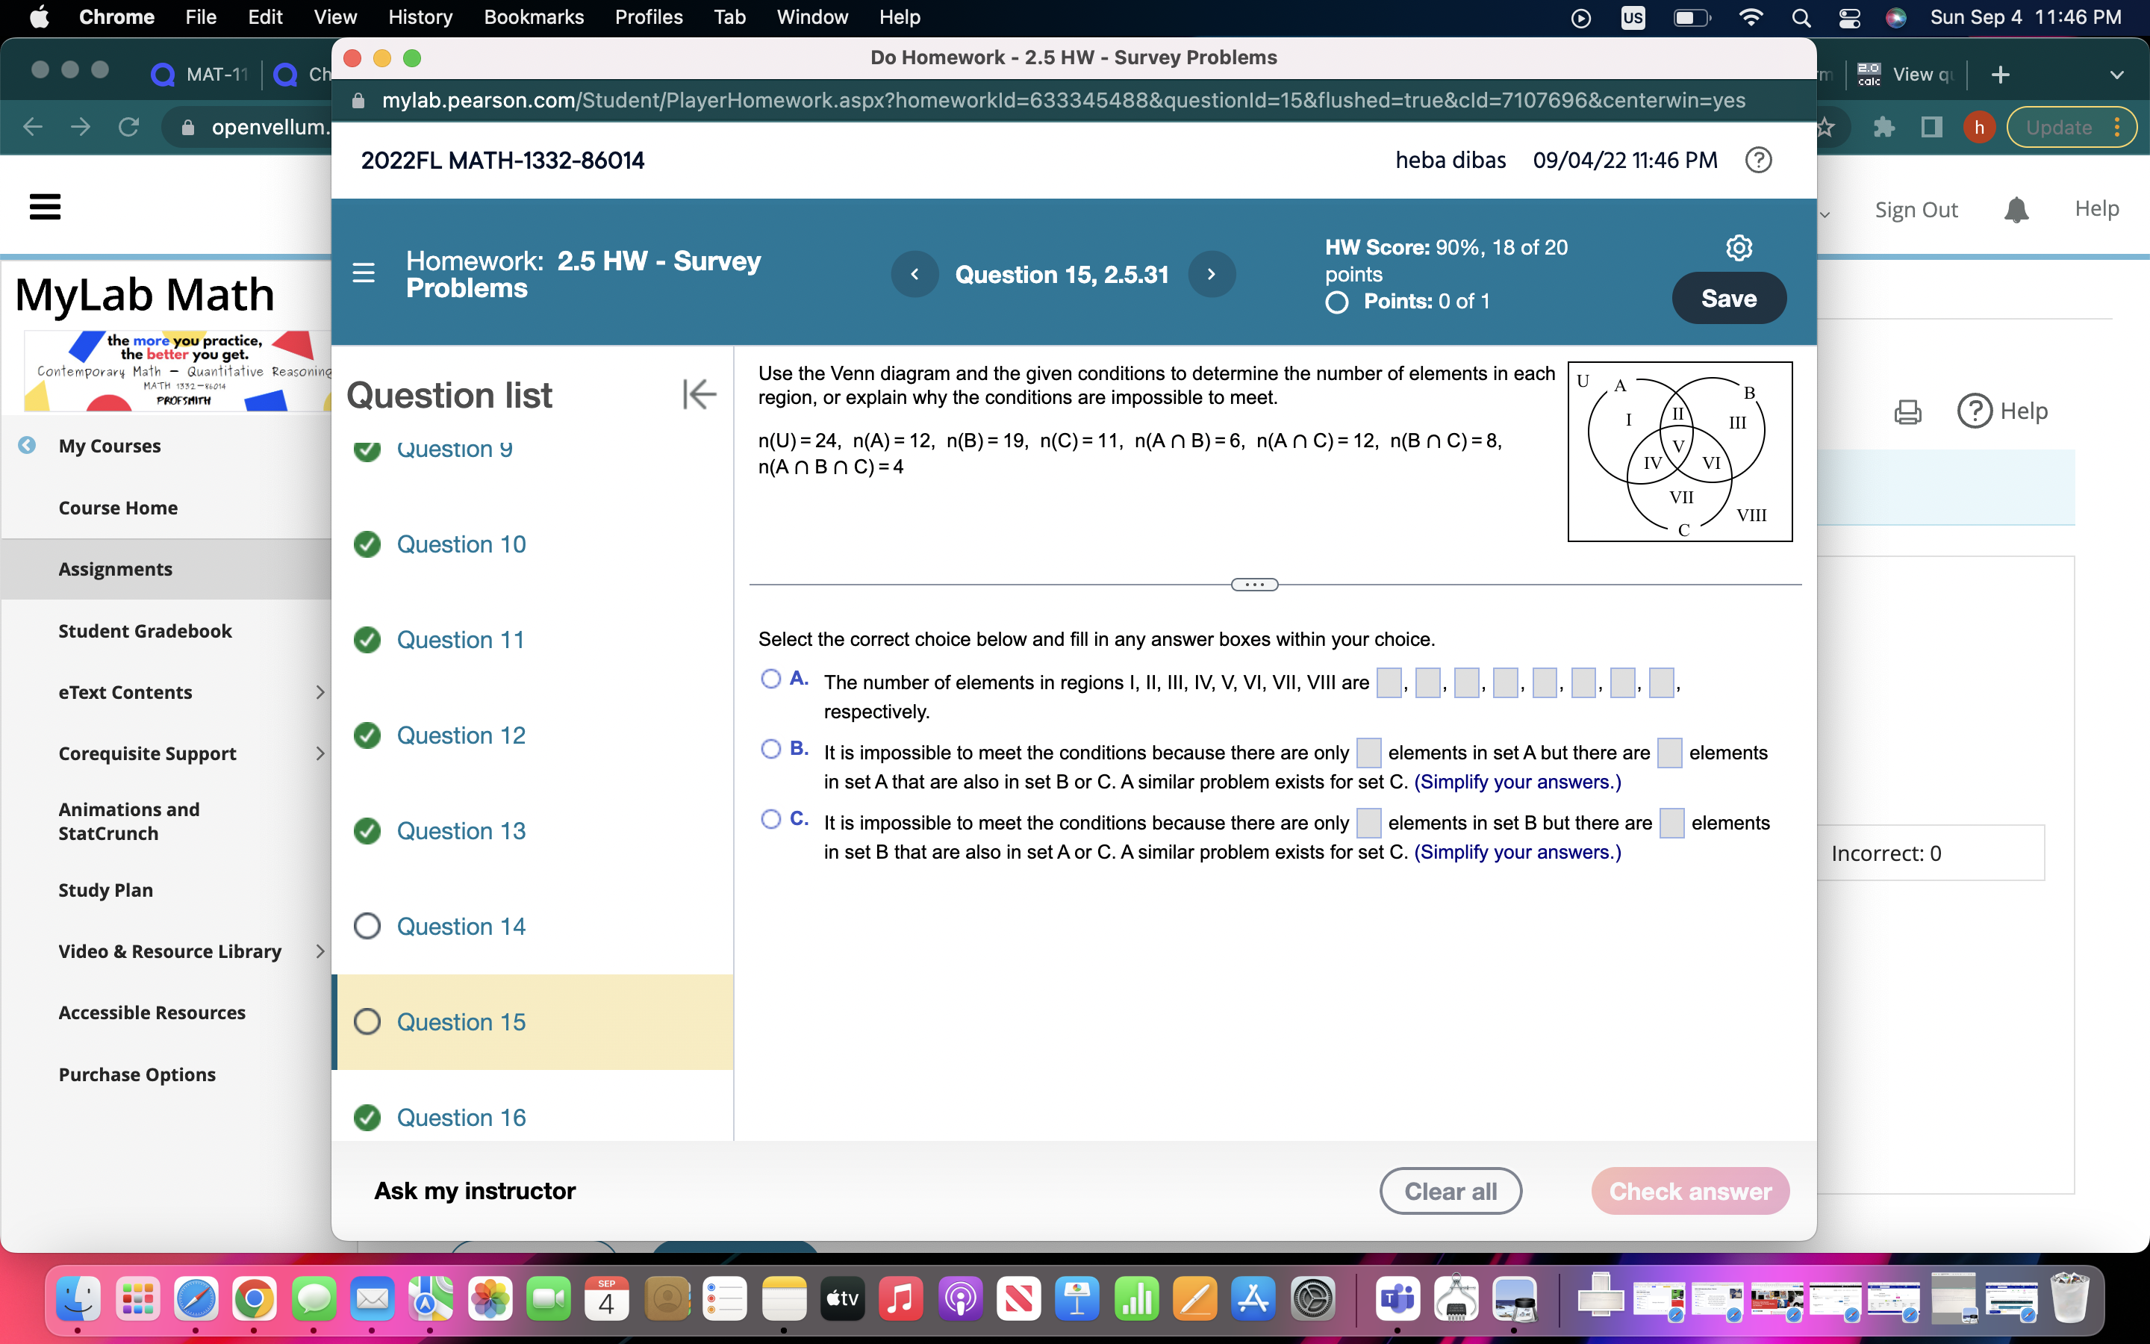Open the homework player hamburger menu
This screenshot has width=2150, height=1344.
[364, 273]
